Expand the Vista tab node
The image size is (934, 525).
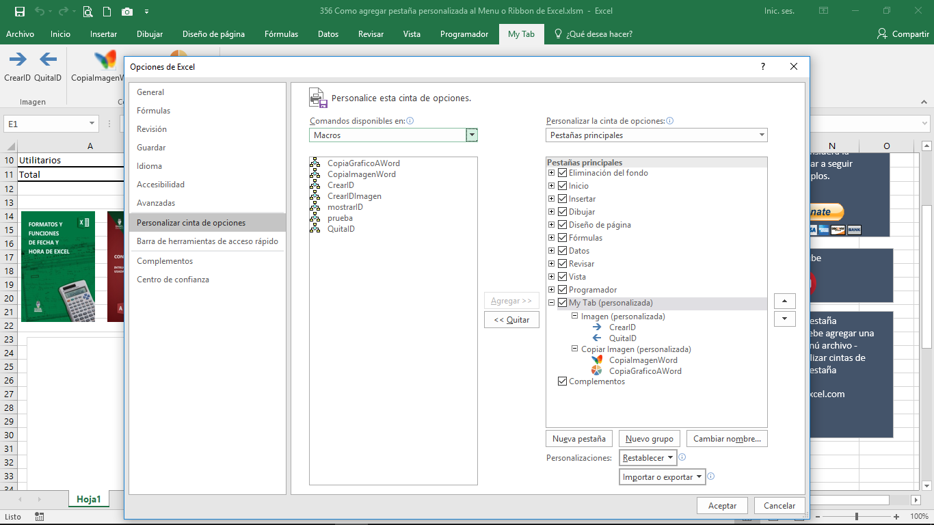(552, 277)
